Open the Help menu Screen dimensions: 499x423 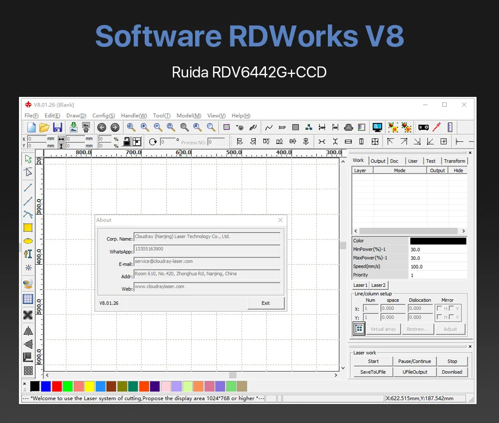tap(241, 116)
